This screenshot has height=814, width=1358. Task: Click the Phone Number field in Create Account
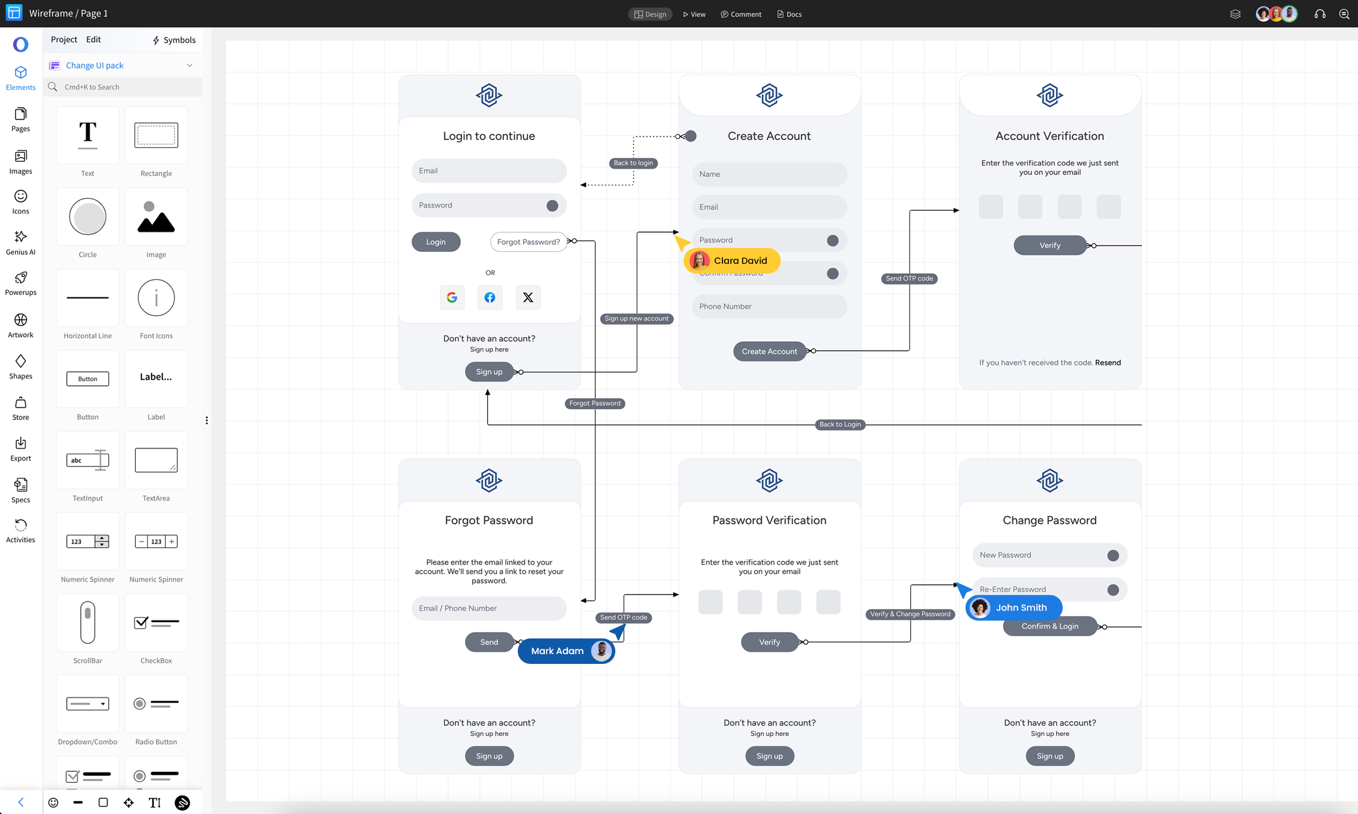(x=769, y=307)
